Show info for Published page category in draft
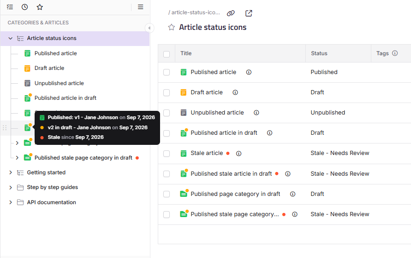This screenshot has width=411, height=258. point(292,194)
